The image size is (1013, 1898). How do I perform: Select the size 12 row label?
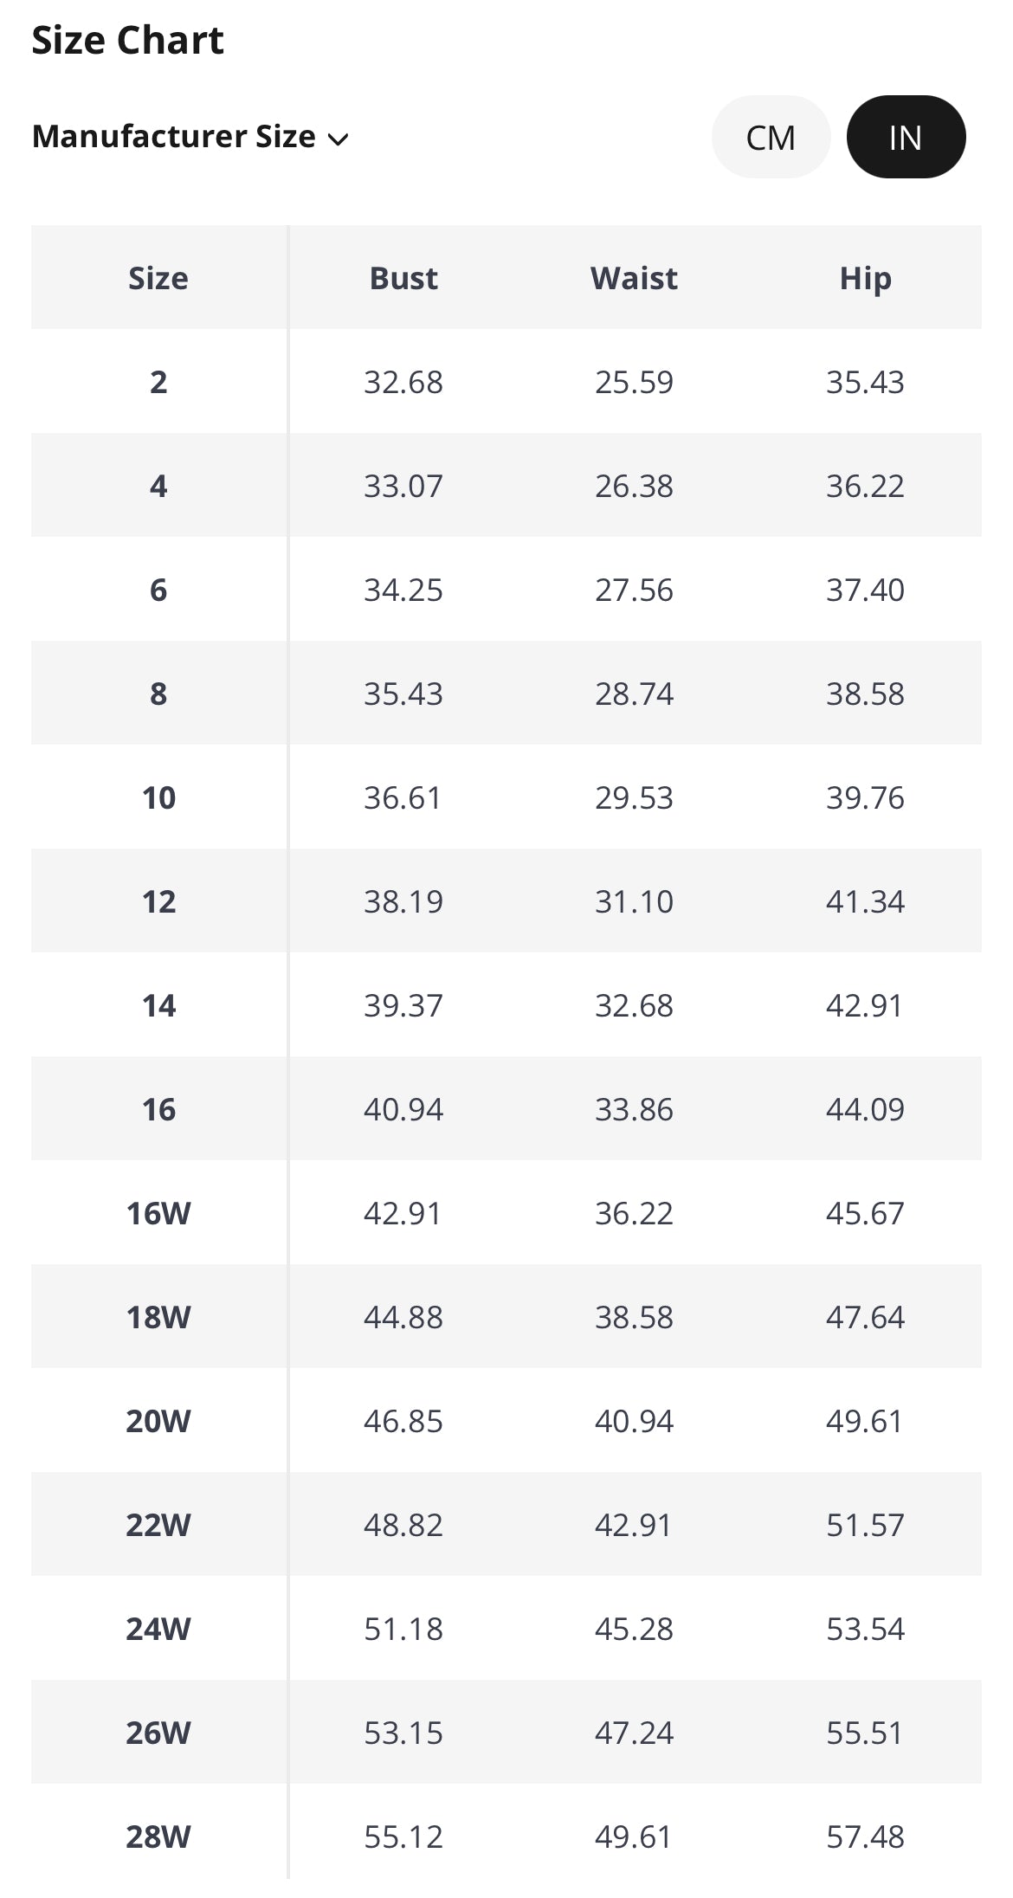click(x=158, y=901)
